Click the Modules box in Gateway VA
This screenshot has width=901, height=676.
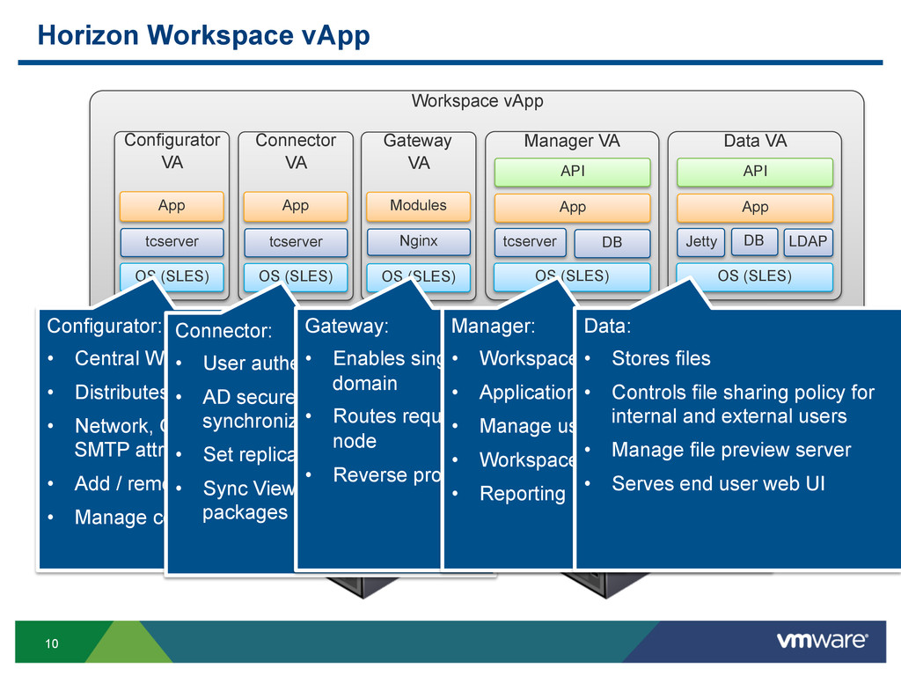point(418,206)
